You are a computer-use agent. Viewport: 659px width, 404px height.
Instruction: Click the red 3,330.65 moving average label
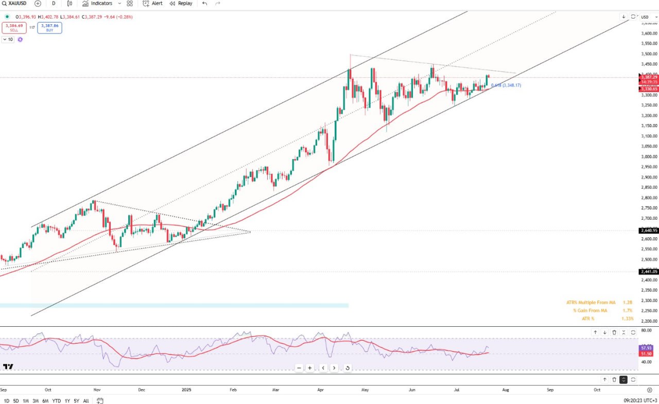[648, 89]
